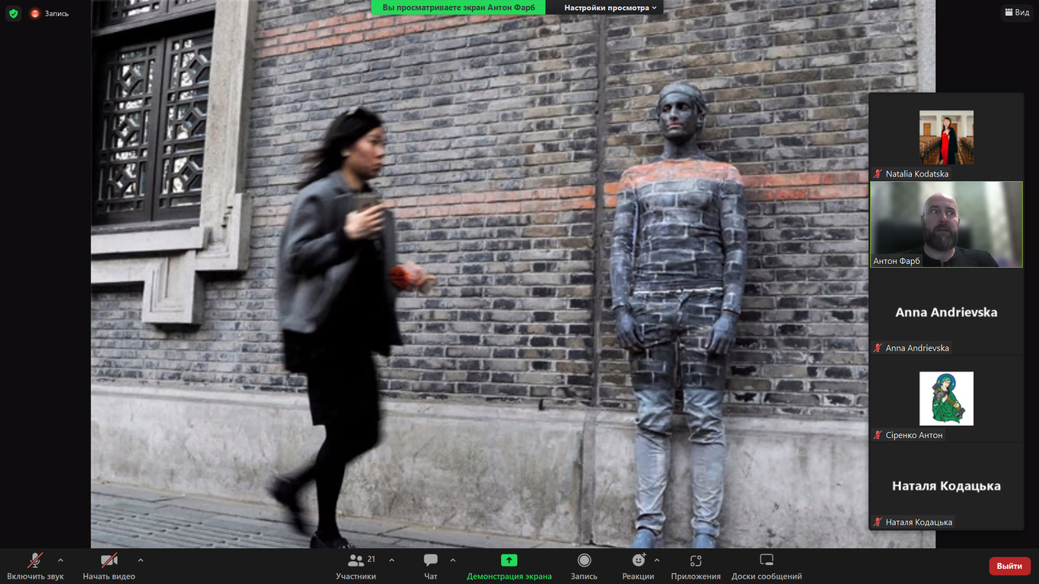Select Антон Фарб video thumbnail
The height and width of the screenshot is (584, 1039).
click(x=946, y=224)
